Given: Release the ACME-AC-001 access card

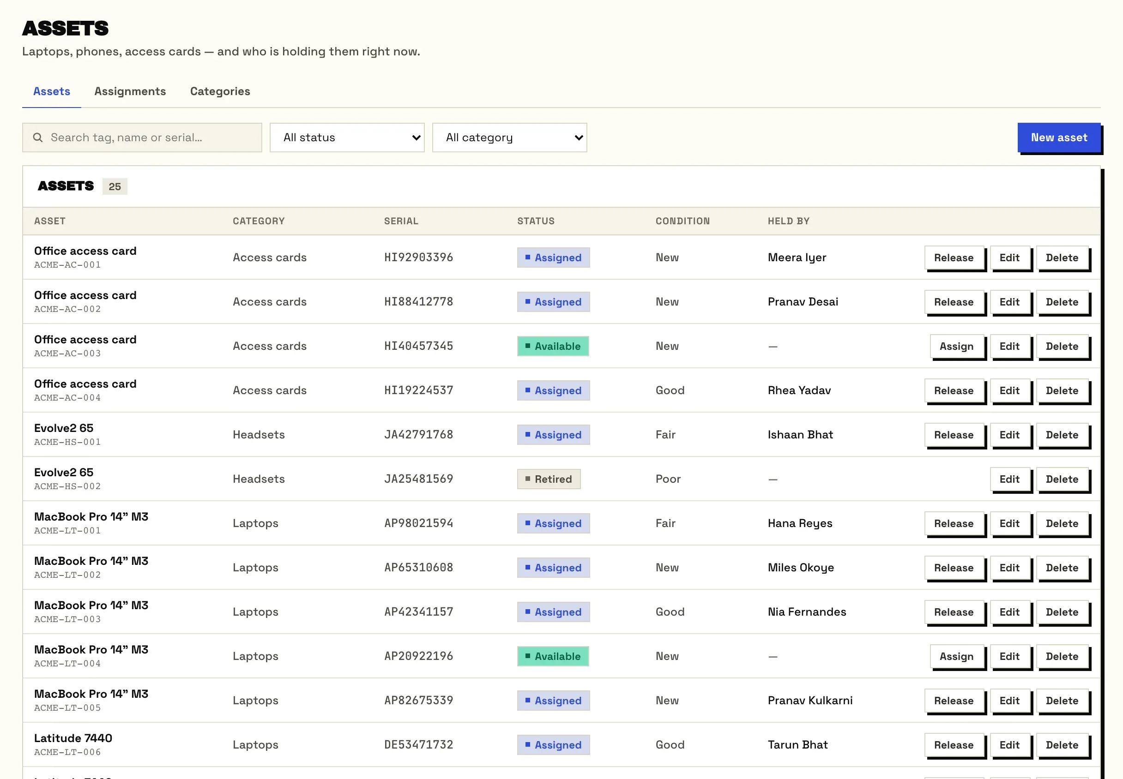Looking at the screenshot, I should tap(954, 258).
